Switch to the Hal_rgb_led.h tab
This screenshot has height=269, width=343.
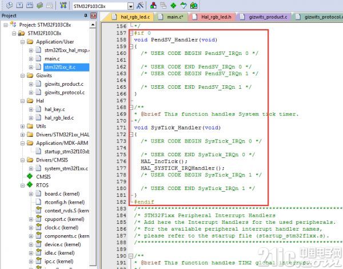212,17
